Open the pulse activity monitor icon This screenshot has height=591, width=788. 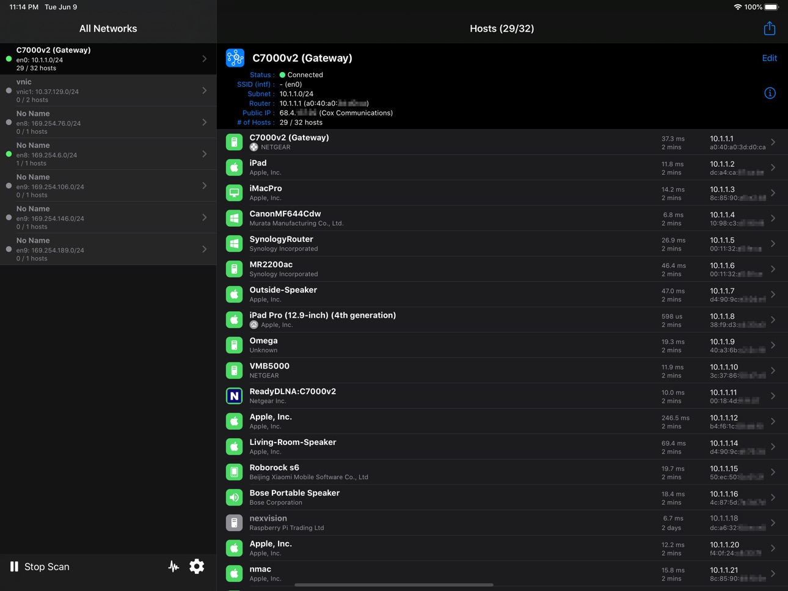coord(173,567)
